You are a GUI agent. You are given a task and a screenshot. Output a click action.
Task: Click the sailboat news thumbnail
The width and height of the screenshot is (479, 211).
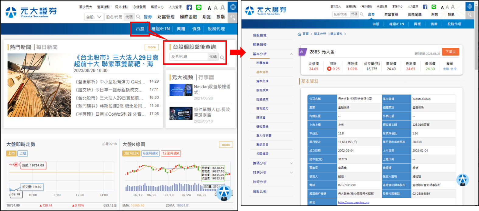click(39, 85)
